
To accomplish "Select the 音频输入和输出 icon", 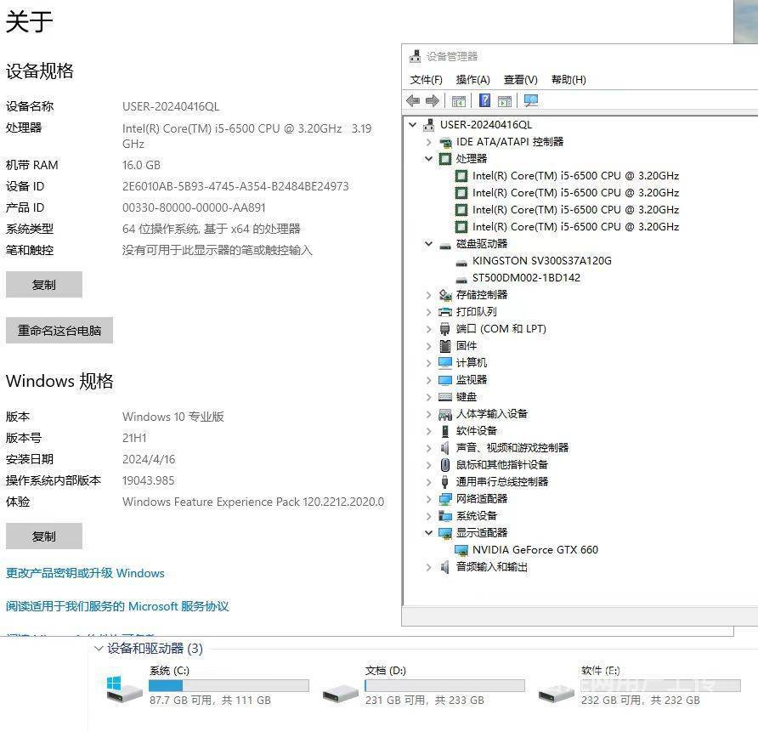I will (x=445, y=567).
